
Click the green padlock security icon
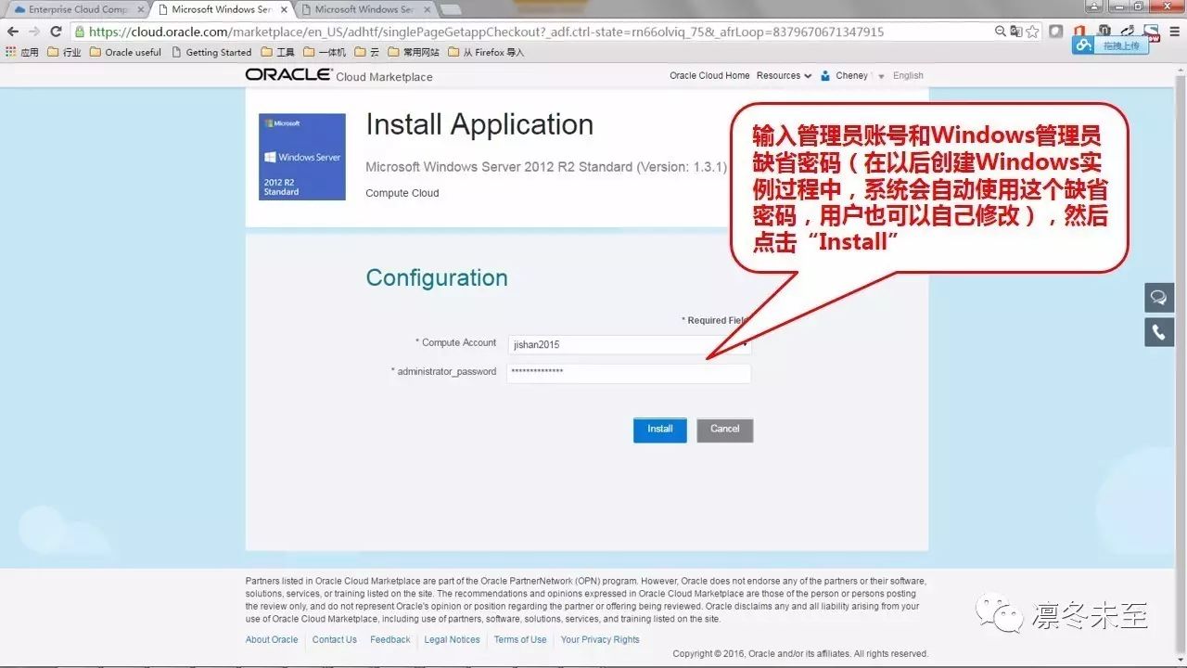coord(80,32)
